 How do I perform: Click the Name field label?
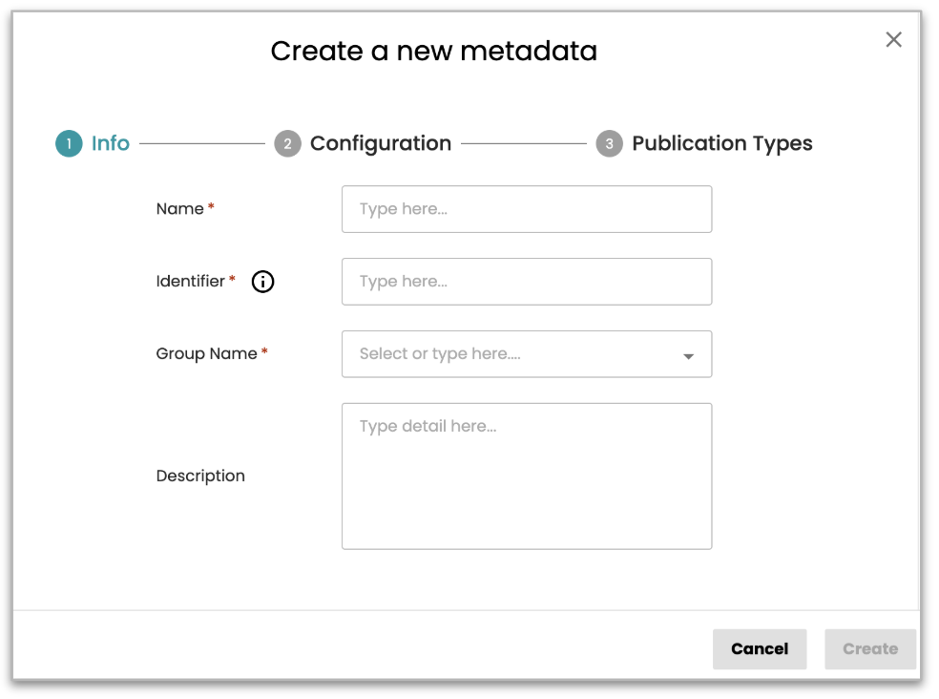pyautogui.click(x=179, y=209)
